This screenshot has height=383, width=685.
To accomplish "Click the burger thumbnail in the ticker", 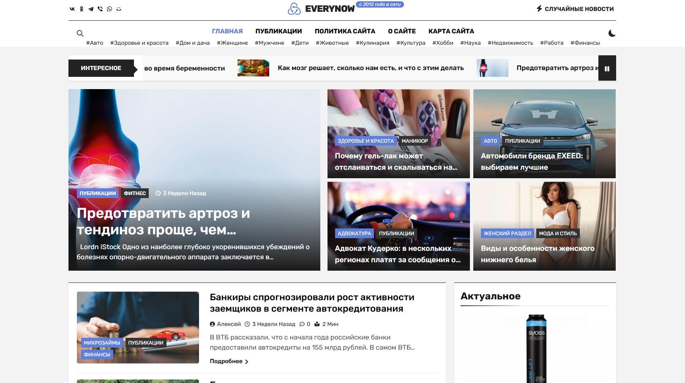I will tap(253, 68).
